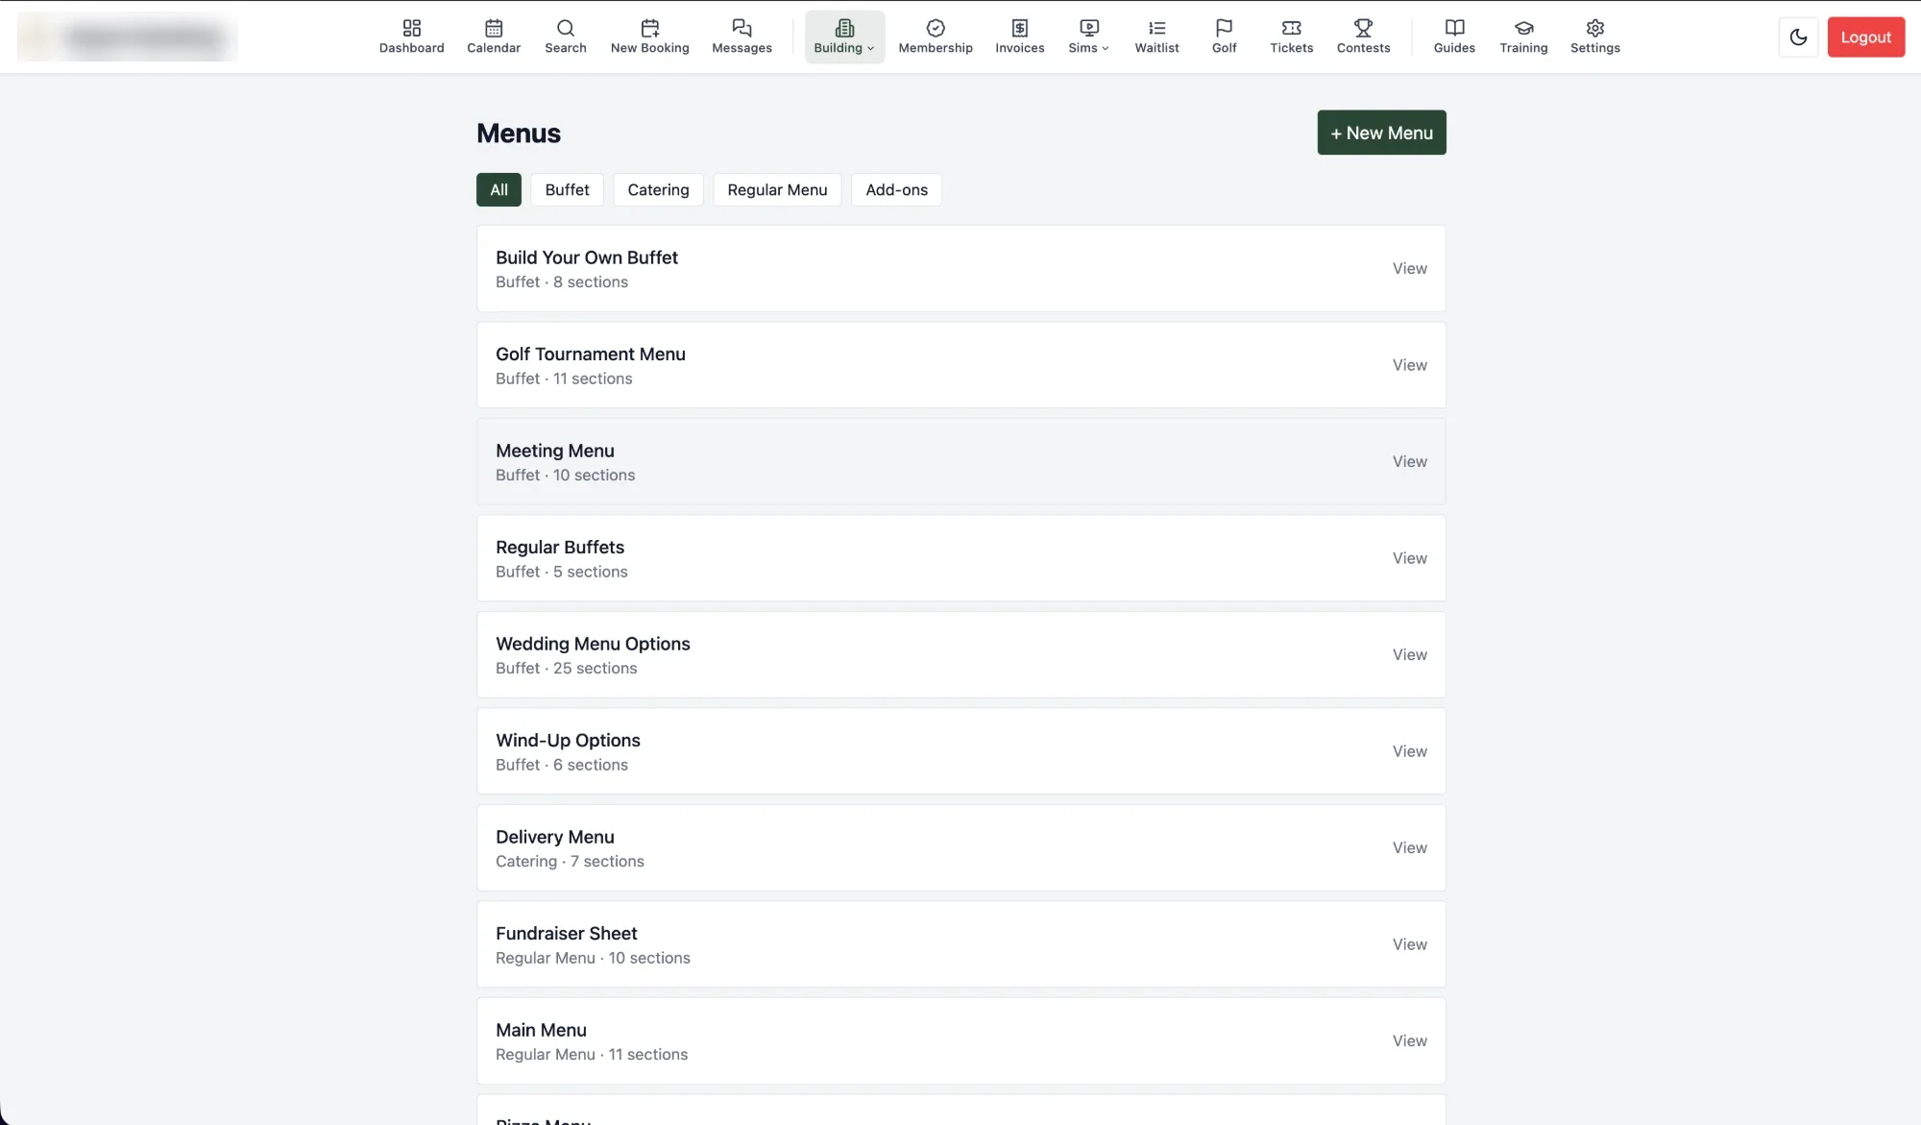The height and width of the screenshot is (1125, 1921).
Task: Click the "Wedding Menu Options" title text
Action: click(593, 644)
